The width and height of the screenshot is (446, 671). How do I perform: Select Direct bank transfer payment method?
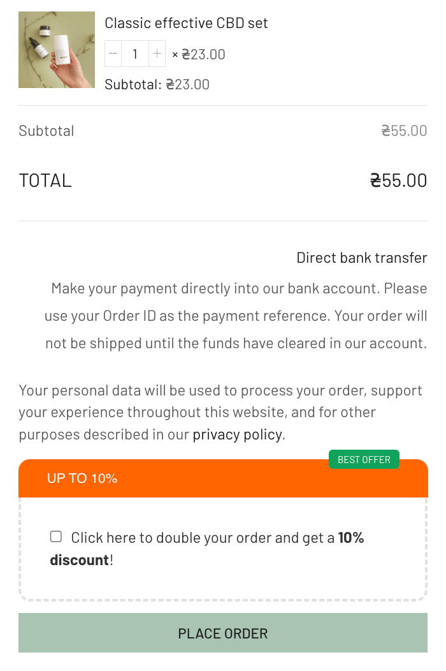(361, 258)
